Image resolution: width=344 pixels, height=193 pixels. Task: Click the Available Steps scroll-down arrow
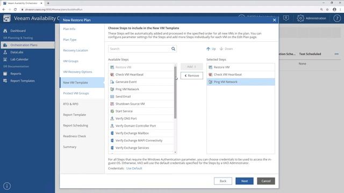click(x=175, y=152)
